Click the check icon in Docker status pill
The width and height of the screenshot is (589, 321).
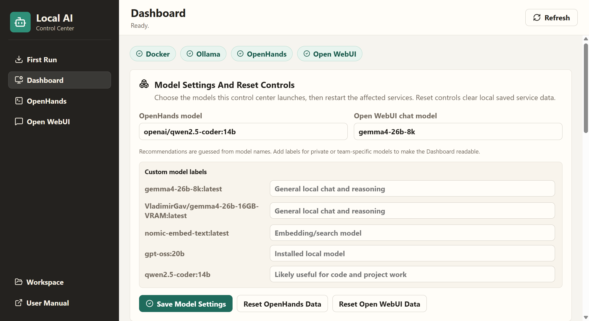pyautogui.click(x=139, y=53)
